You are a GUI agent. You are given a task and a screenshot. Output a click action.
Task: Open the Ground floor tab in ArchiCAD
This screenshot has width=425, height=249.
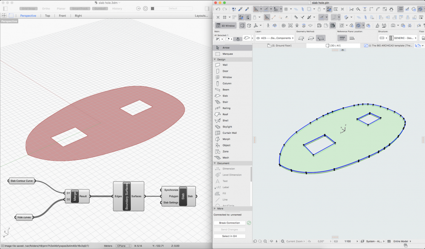(x=279, y=45)
